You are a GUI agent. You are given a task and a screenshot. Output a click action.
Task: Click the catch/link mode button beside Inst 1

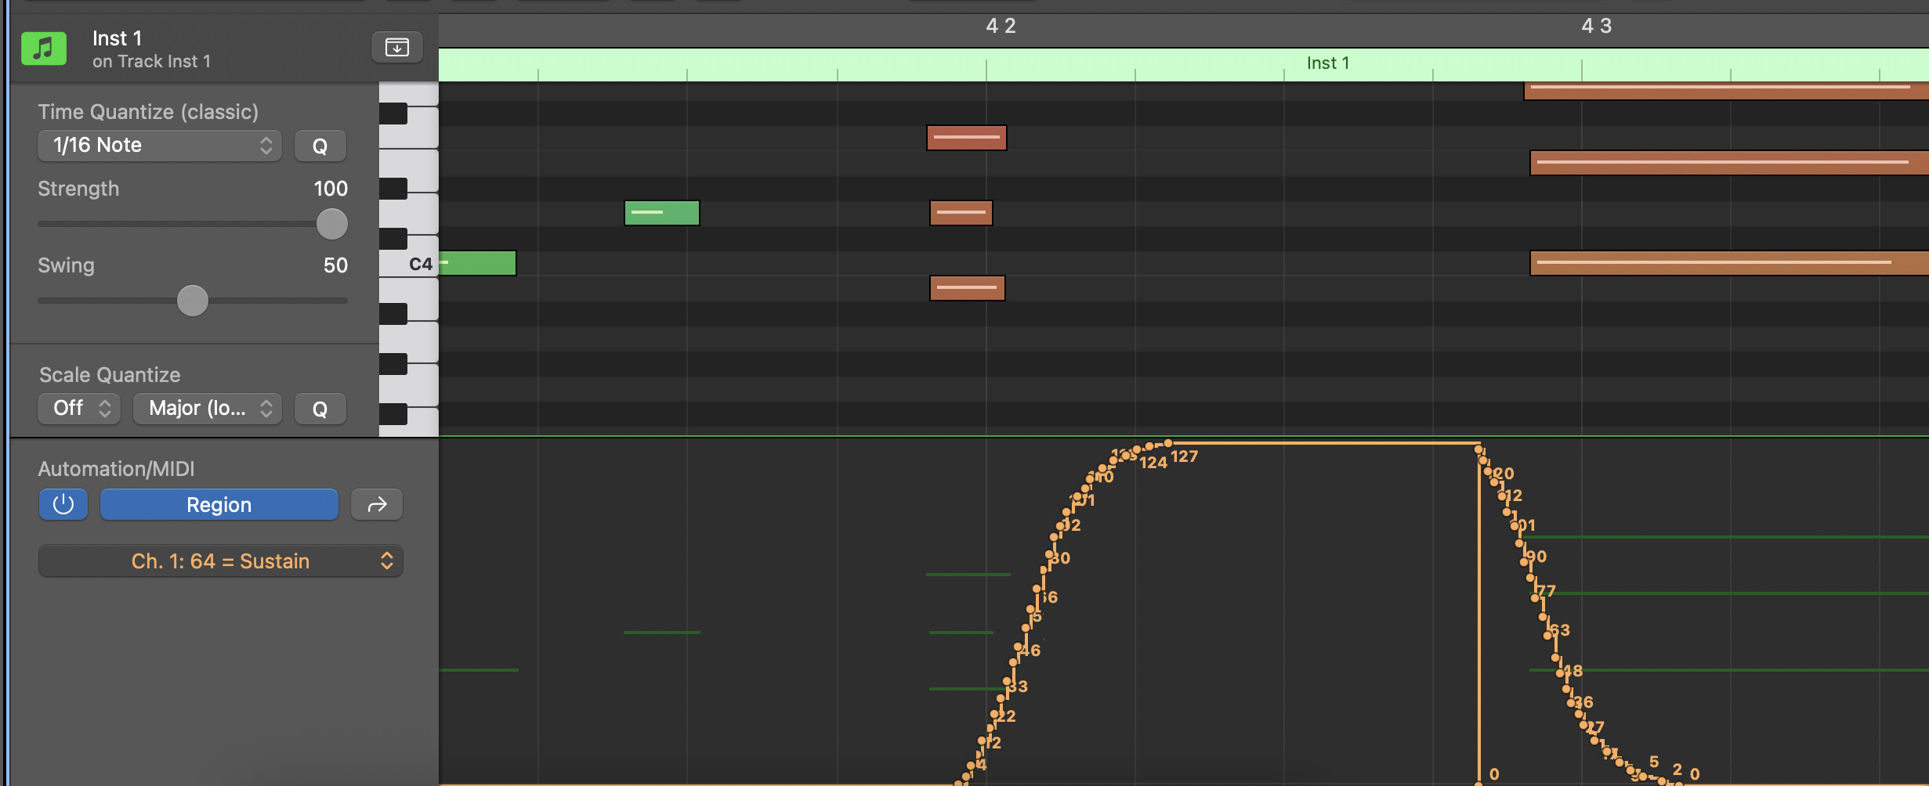(x=397, y=48)
